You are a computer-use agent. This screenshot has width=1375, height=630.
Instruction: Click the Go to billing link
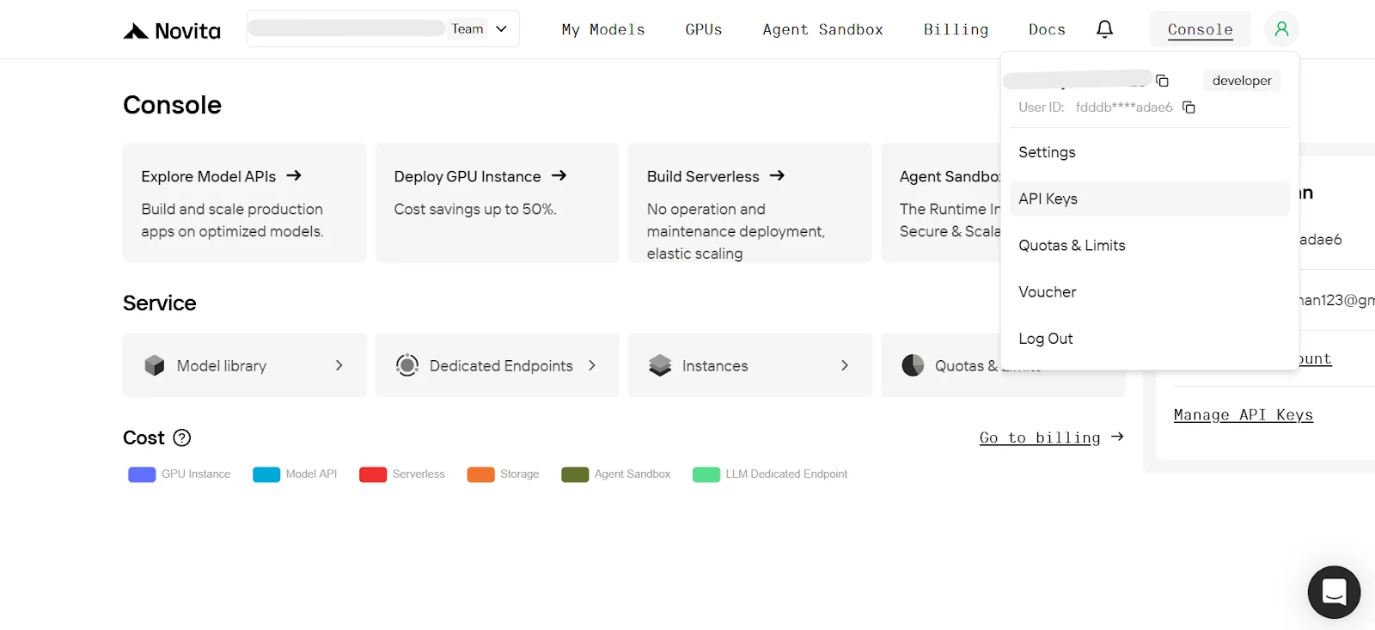1040,437
